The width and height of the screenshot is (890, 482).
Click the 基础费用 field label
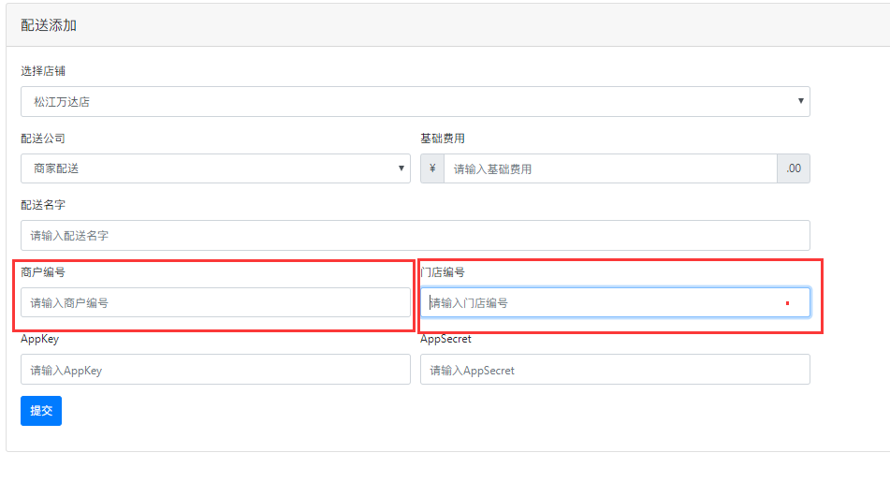coord(443,139)
